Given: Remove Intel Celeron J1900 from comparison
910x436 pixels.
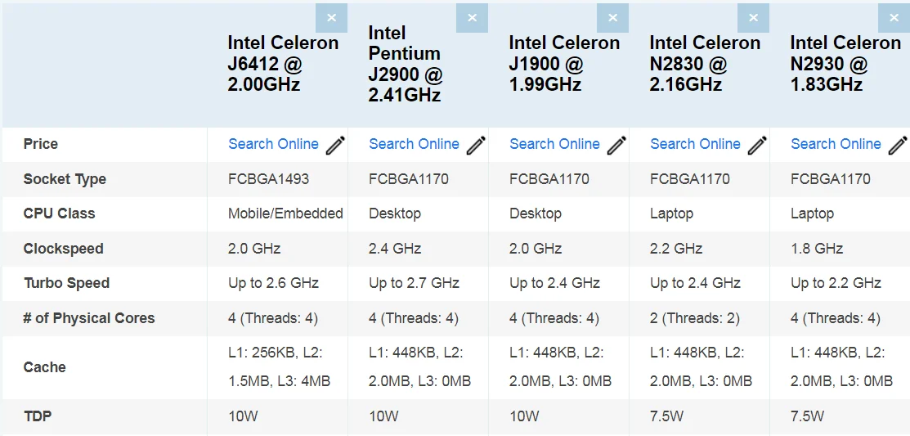Looking at the screenshot, I should point(612,18).
